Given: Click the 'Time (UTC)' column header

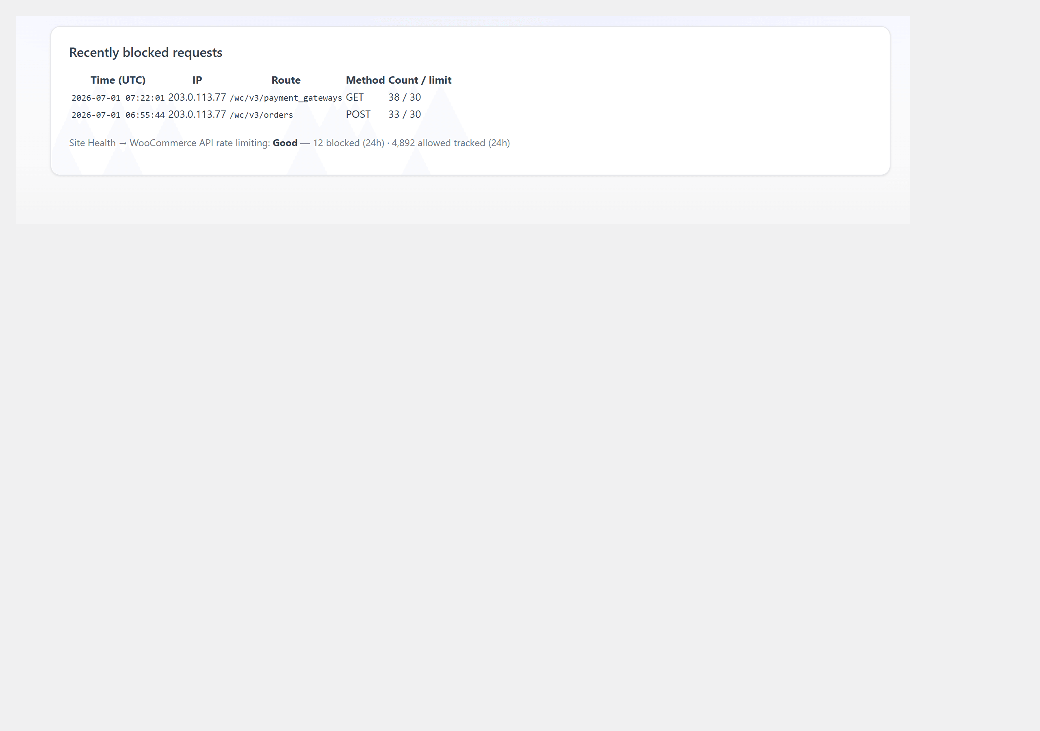Looking at the screenshot, I should pyautogui.click(x=118, y=80).
